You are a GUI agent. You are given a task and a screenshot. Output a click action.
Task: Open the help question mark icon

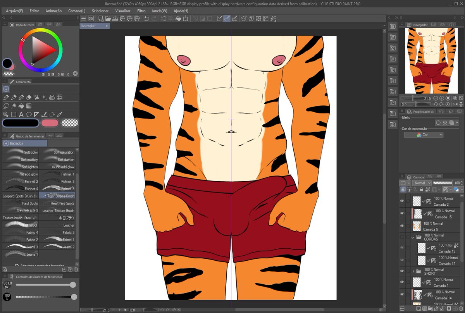[x=251, y=18]
